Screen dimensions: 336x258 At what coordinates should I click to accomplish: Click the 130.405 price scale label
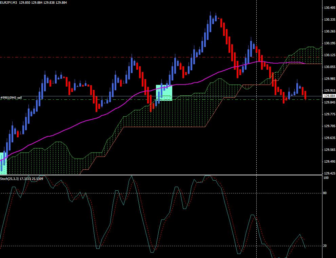coord(330,8)
